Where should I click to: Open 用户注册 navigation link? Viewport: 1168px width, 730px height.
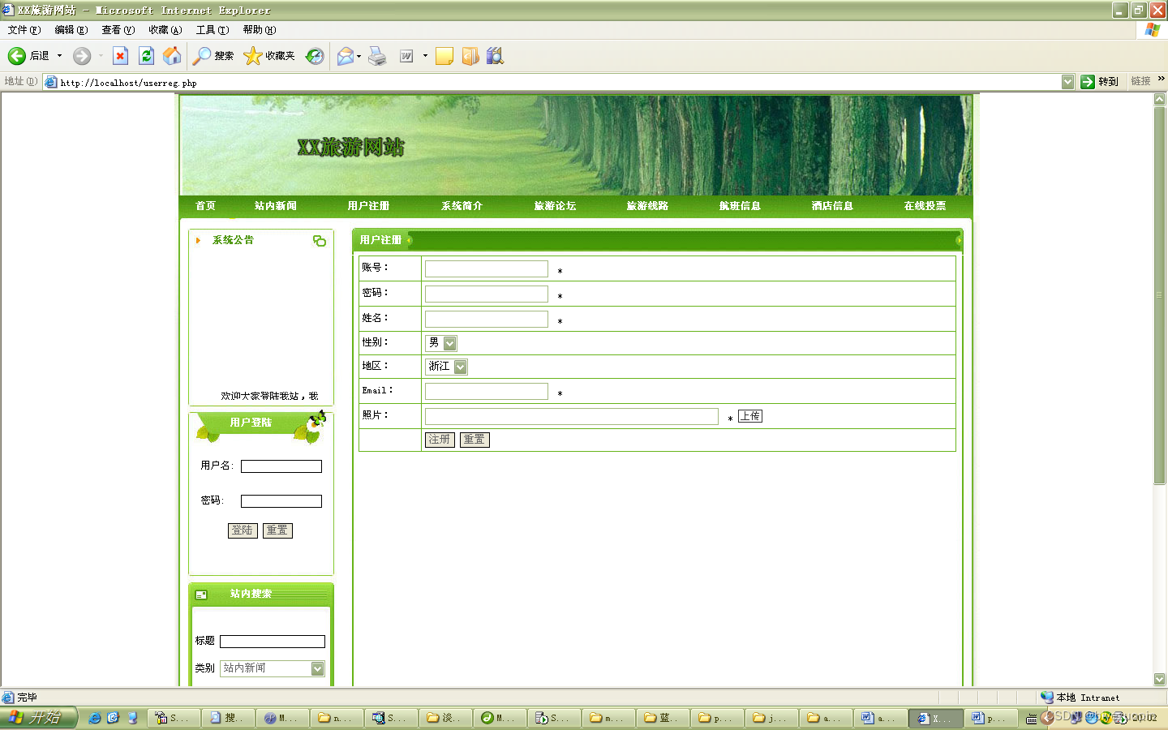[x=368, y=206]
